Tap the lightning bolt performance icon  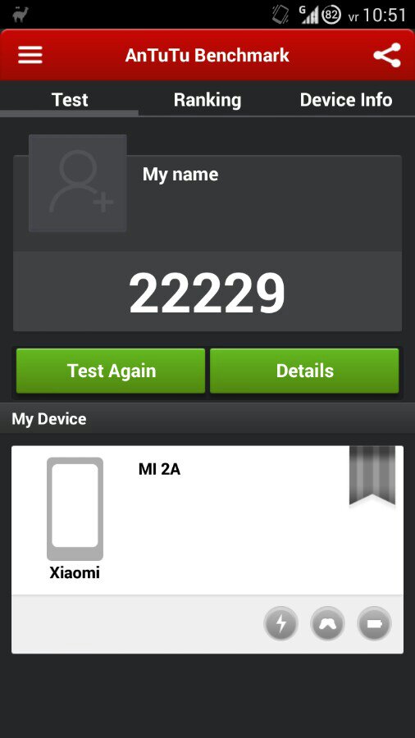[x=280, y=624]
